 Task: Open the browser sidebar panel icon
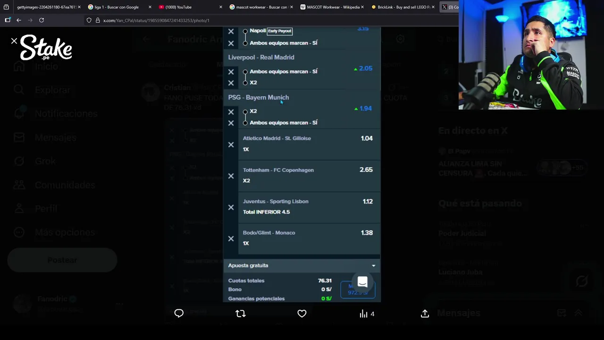coord(8,20)
